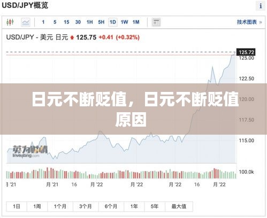This screenshot has width=267, height=218.
Task: Select the 5 minute interval
Action: (55, 22)
